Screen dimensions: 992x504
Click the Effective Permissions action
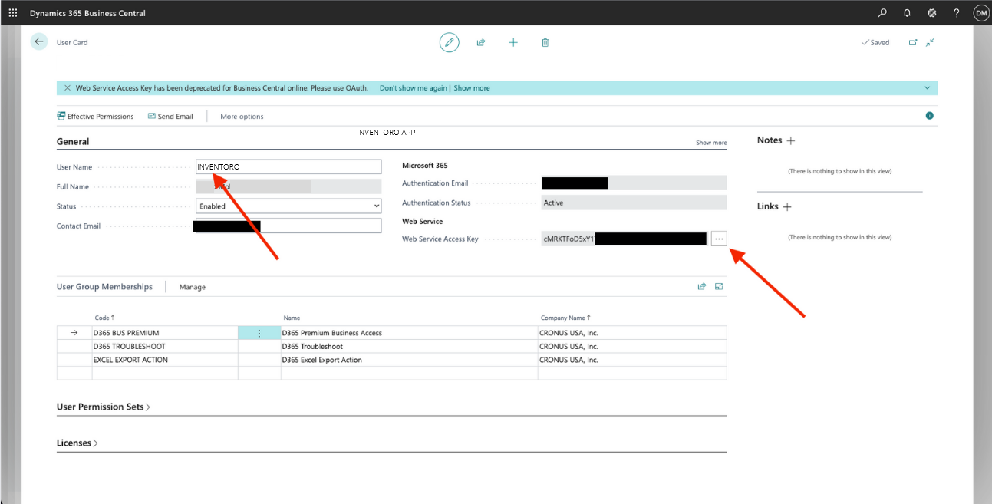coord(95,117)
